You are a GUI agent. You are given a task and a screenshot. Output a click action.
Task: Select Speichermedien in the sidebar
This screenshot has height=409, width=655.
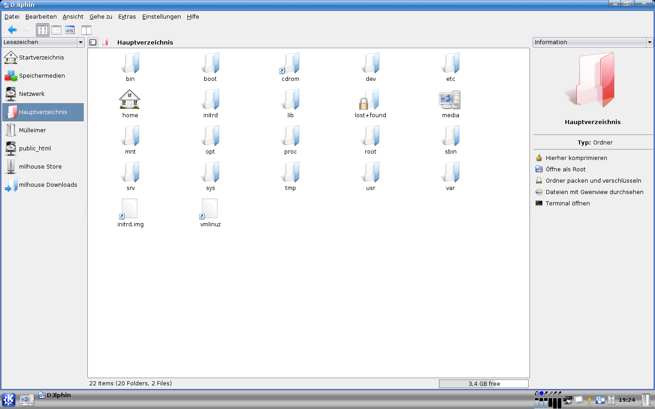42,76
